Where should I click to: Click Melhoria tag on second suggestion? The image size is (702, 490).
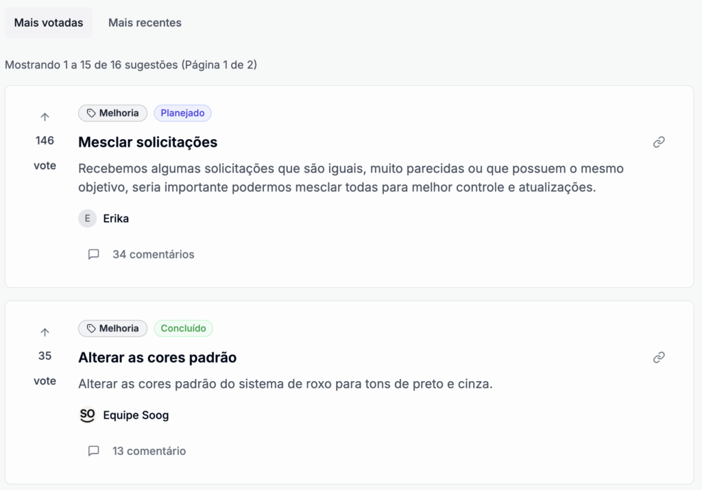tap(113, 328)
